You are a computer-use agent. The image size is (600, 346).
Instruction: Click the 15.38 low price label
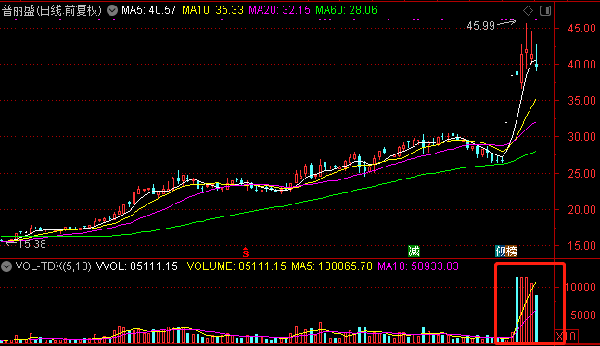click(32, 244)
